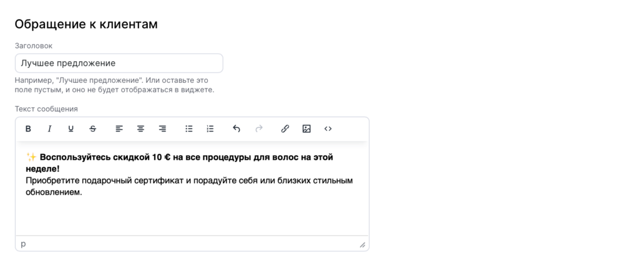Insert a hyperlink into the message
639x265 pixels.
(285, 129)
